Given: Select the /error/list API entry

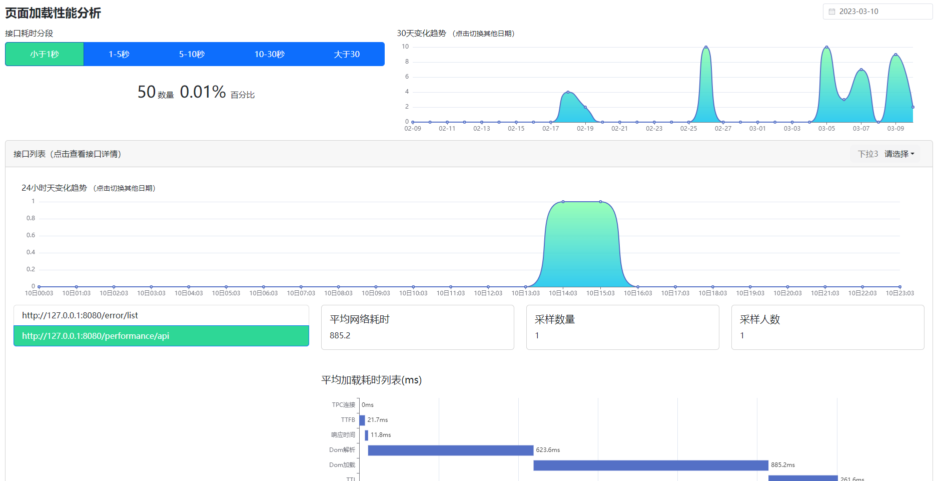Looking at the screenshot, I should [161, 315].
